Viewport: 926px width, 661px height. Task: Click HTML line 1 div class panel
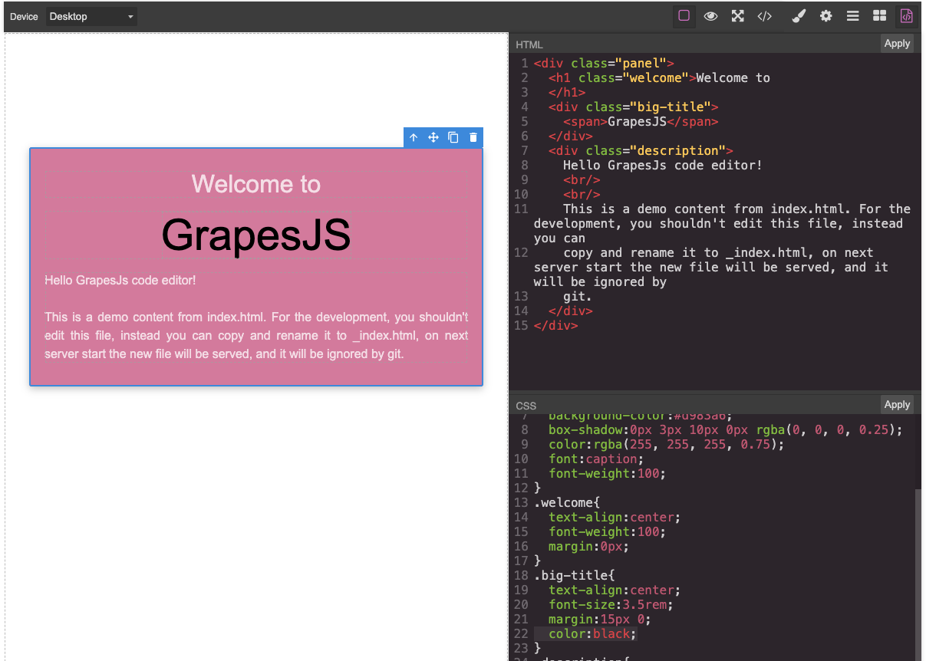(605, 64)
